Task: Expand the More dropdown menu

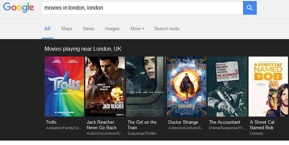Action: click(137, 28)
